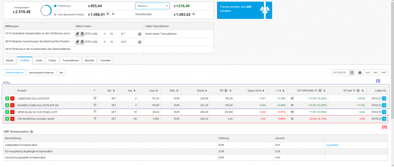Image resolution: width=394 pixels, height=167 pixels.
Task: Click the printer icon to print portfolio
Action: coord(360,73)
